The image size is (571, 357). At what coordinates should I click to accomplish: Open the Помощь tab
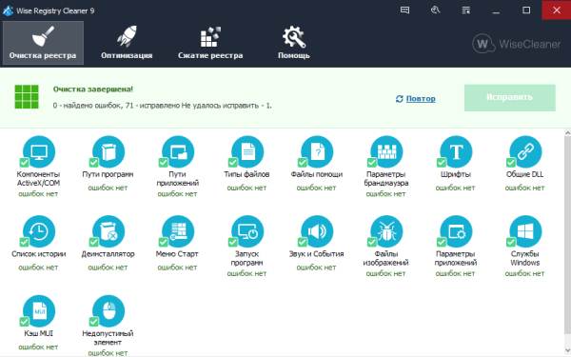(294, 43)
